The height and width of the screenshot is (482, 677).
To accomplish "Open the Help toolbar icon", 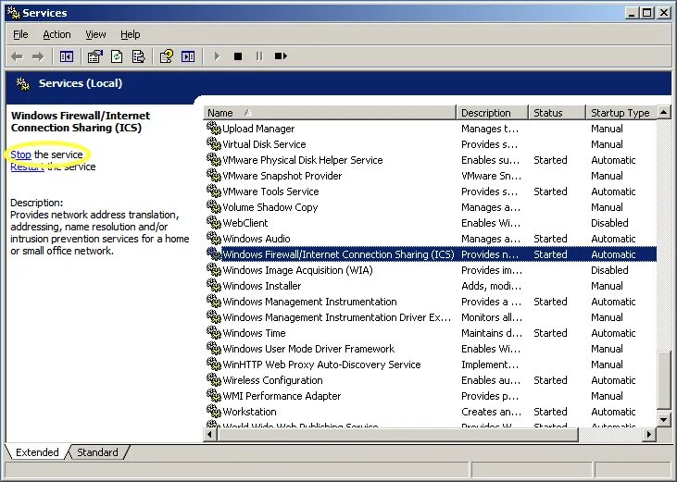I will point(167,56).
